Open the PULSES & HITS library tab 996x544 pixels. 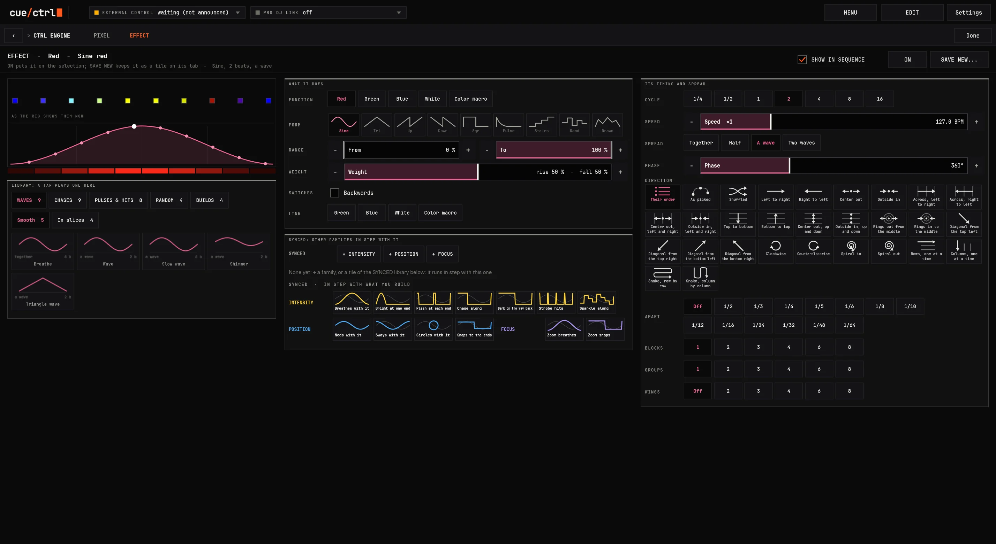(x=118, y=200)
